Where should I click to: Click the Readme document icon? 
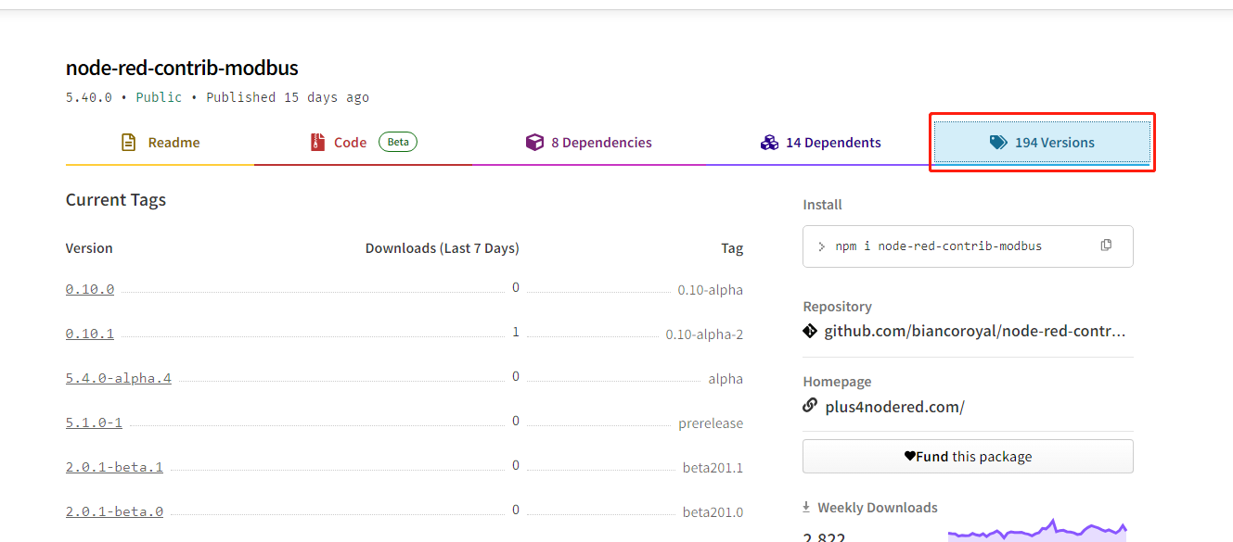pos(127,142)
